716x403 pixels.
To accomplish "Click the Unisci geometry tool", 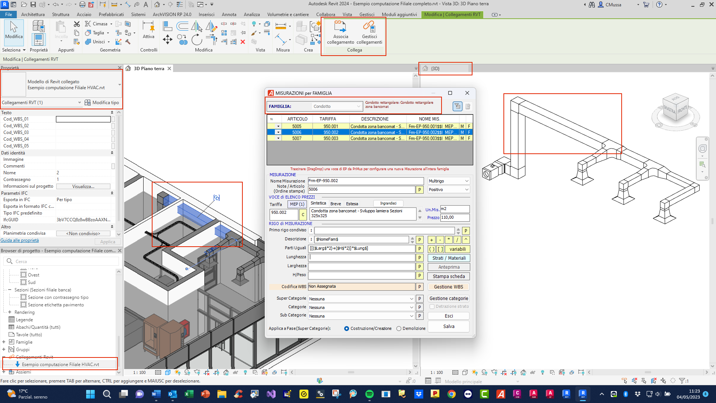I will [98, 42].
